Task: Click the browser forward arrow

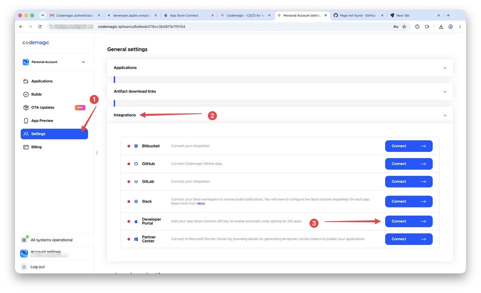Action: tap(30, 26)
